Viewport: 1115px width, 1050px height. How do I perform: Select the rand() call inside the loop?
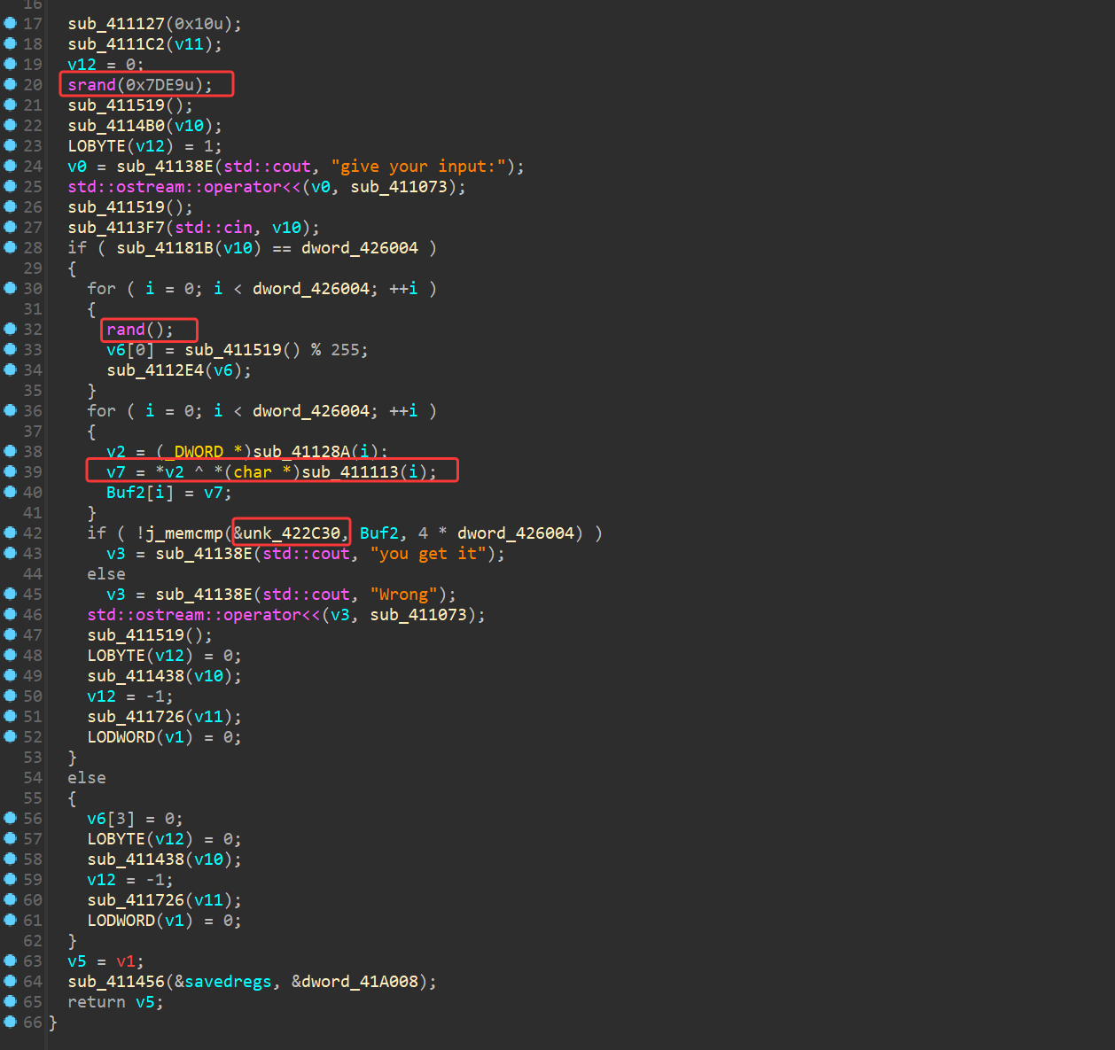tap(125, 330)
